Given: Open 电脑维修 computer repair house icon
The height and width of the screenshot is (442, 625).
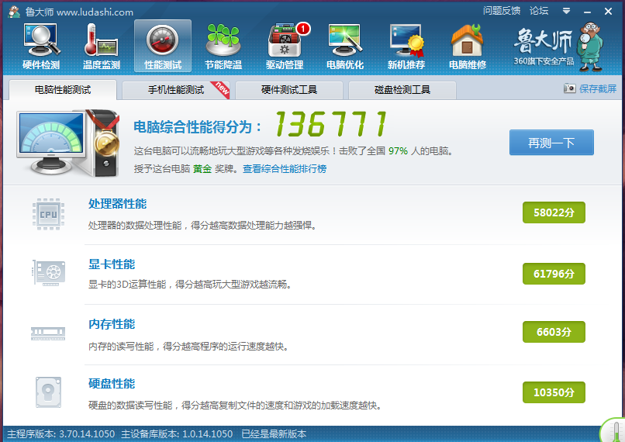Looking at the screenshot, I should [468, 47].
